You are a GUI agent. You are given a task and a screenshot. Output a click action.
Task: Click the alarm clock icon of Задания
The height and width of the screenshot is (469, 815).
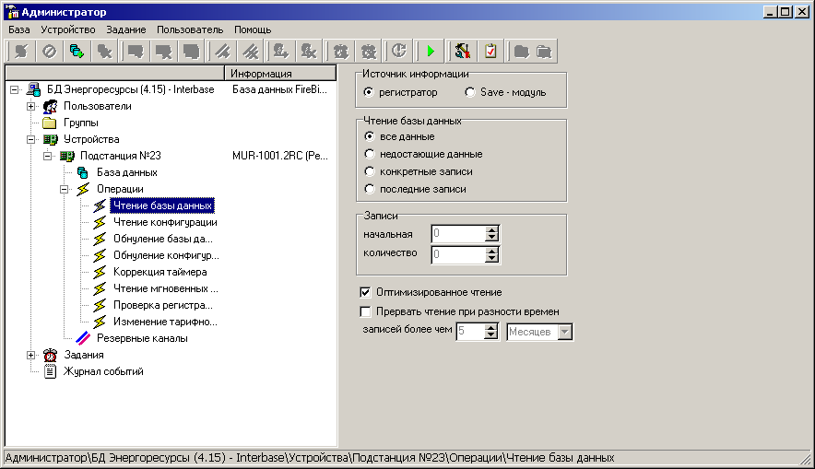point(50,355)
